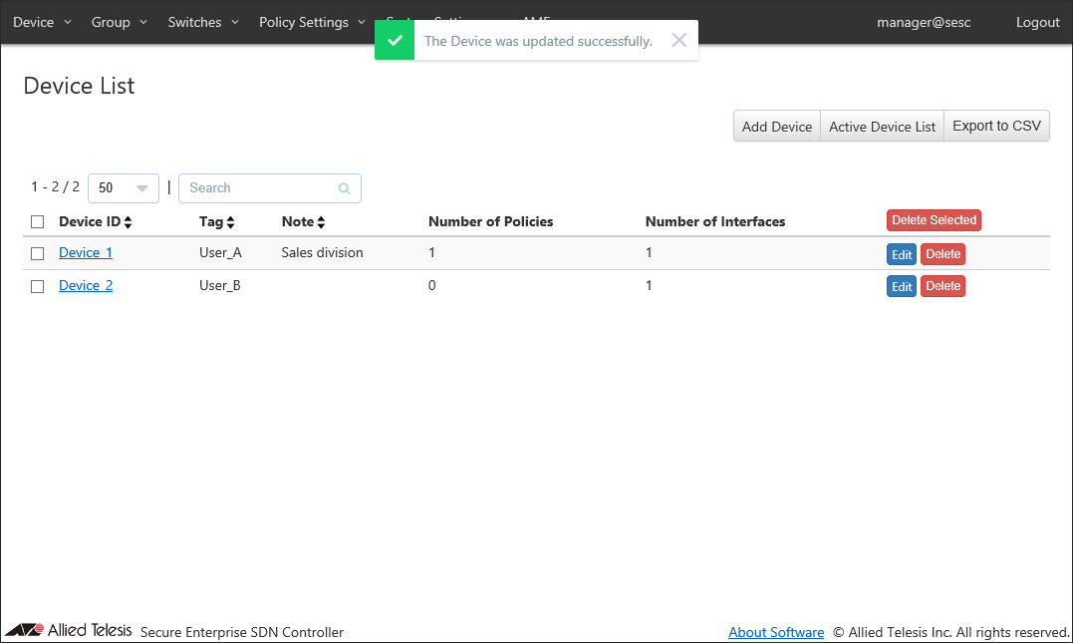1073x643 pixels.
Task: Focus the Search input field
Action: [270, 188]
